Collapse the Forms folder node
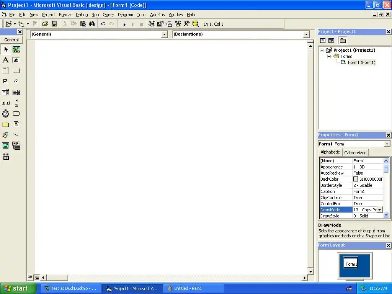The width and height of the screenshot is (392, 294). [x=329, y=57]
